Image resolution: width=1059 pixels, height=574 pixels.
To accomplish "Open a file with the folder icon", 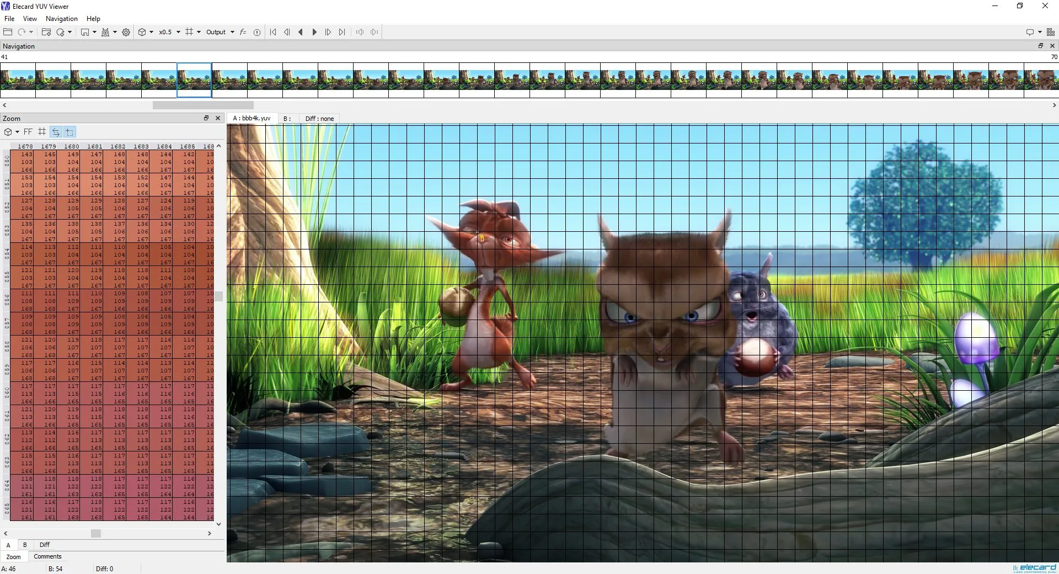I will (x=8, y=32).
